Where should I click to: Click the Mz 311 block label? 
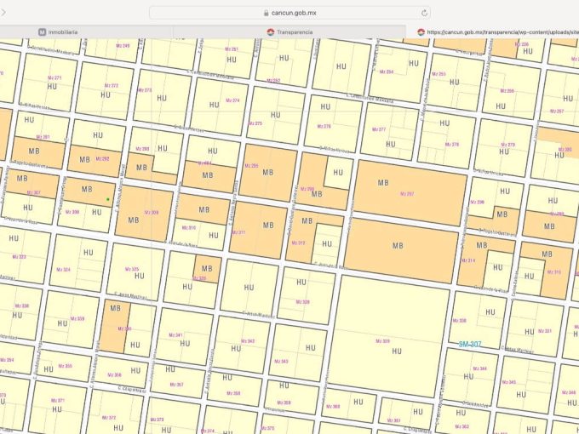tap(238, 231)
